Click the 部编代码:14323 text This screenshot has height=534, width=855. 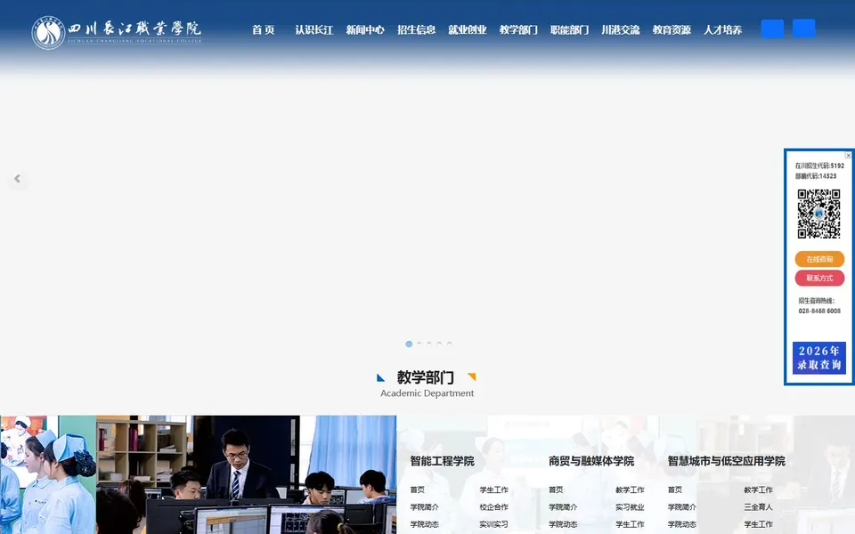pos(815,176)
